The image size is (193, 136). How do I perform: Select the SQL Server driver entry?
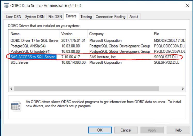20,62
